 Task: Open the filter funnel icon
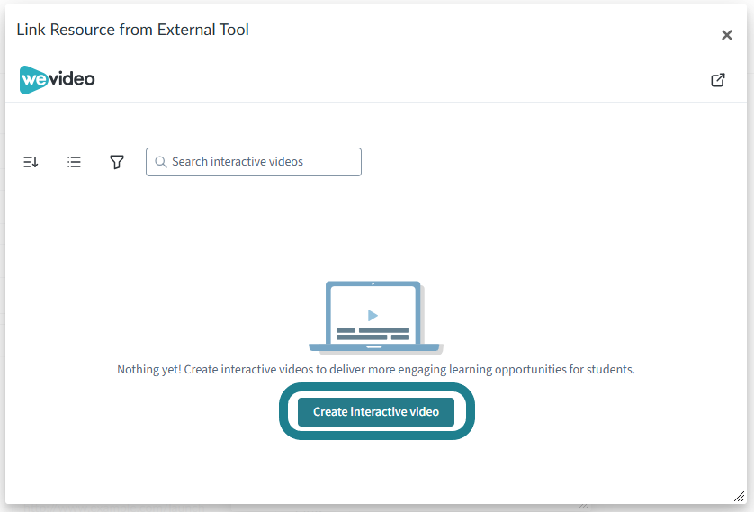tap(117, 162)
